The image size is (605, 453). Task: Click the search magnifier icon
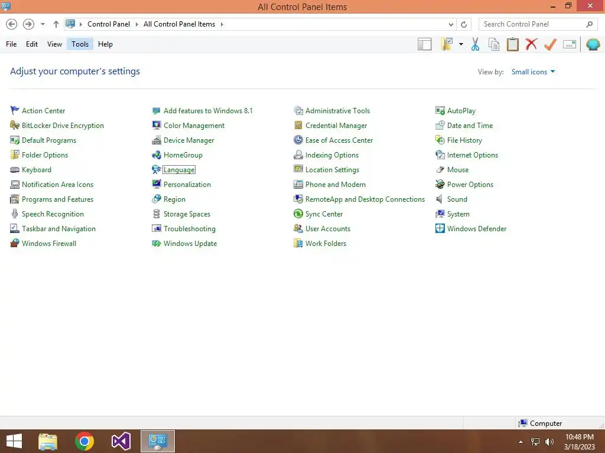[589, 24]
